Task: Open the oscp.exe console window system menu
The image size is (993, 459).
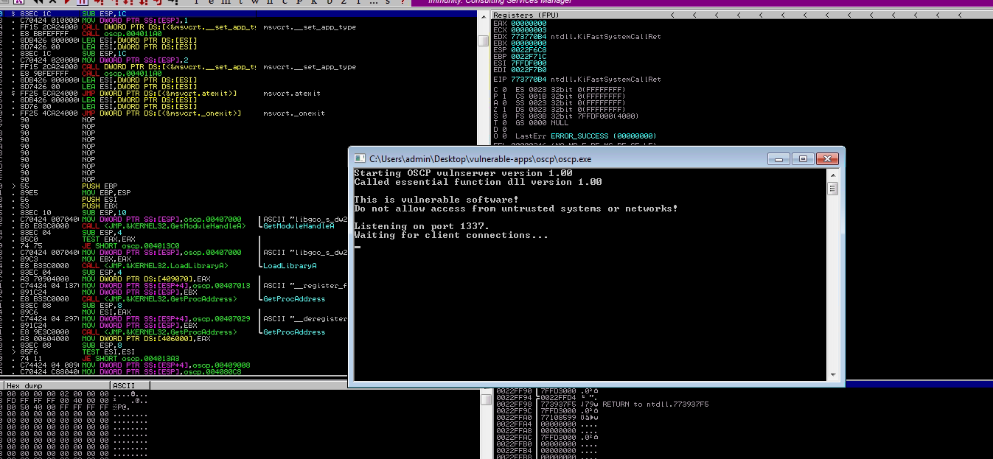Action: pyautogui.click(x=360, y=158)
